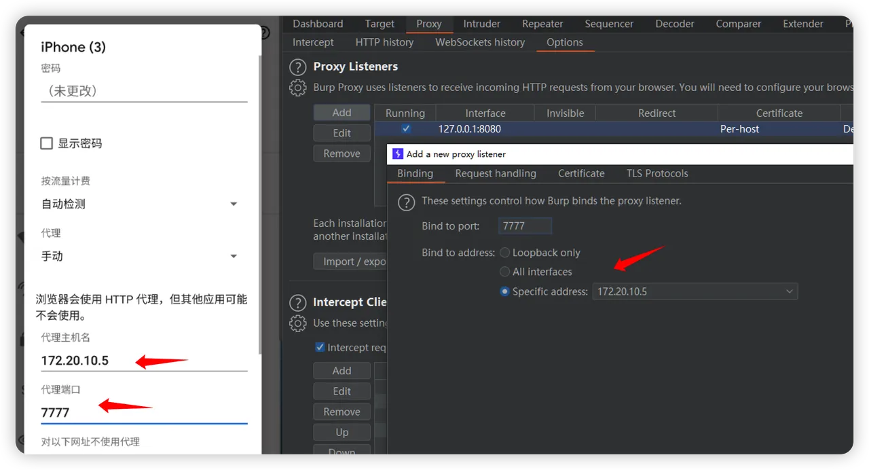
Task: Open the 自动检测 metered dropdown
Action: click(233, 204)
